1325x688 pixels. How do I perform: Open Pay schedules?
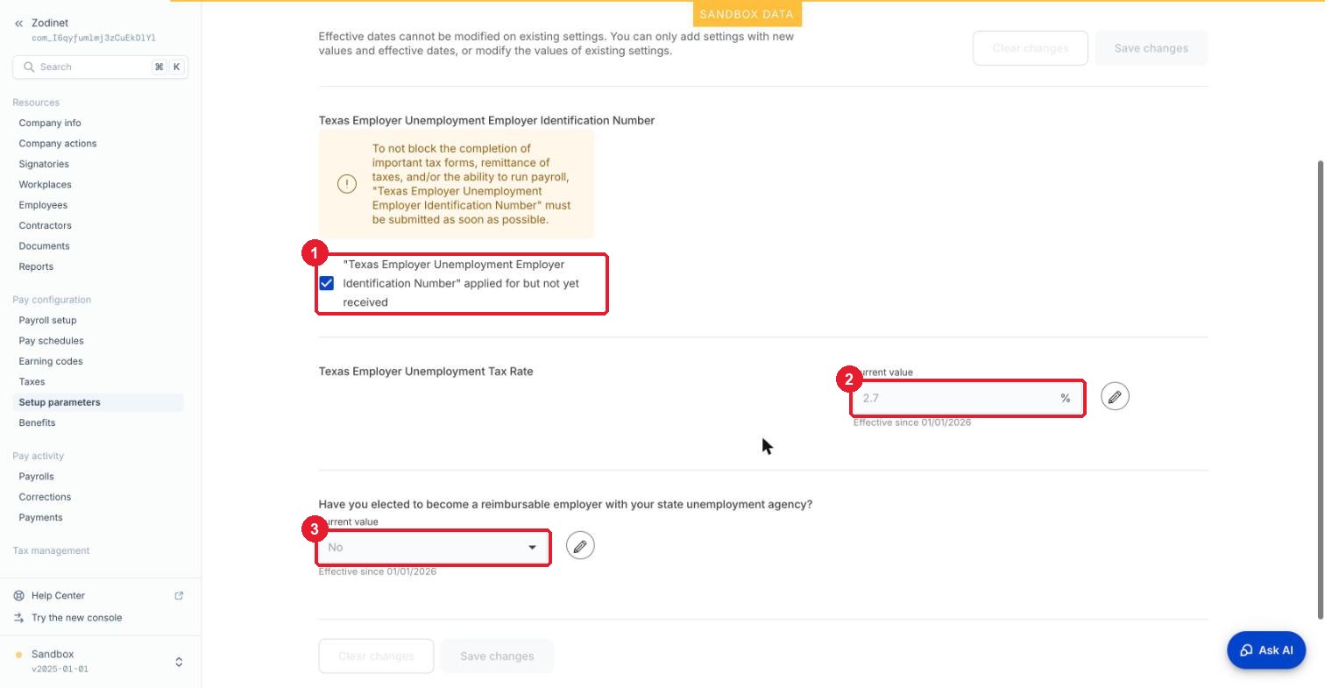coord(52,341)
